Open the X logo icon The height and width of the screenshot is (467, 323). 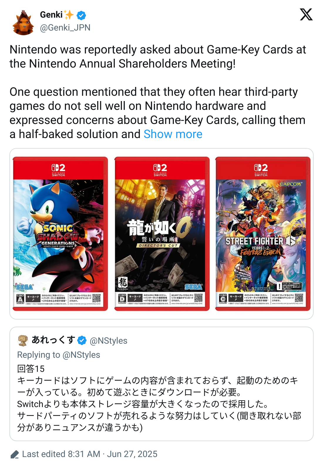click(x=306, y=14)
